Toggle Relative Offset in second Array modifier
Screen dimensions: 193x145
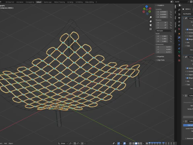[187, 68]
